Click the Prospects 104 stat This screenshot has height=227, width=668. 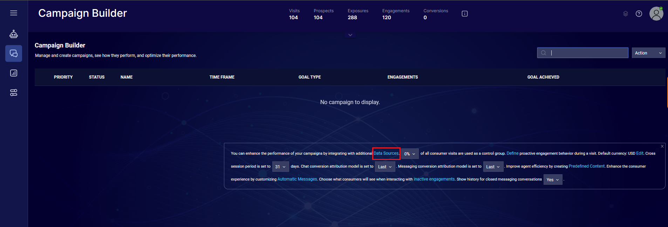[x=323, y=14]
